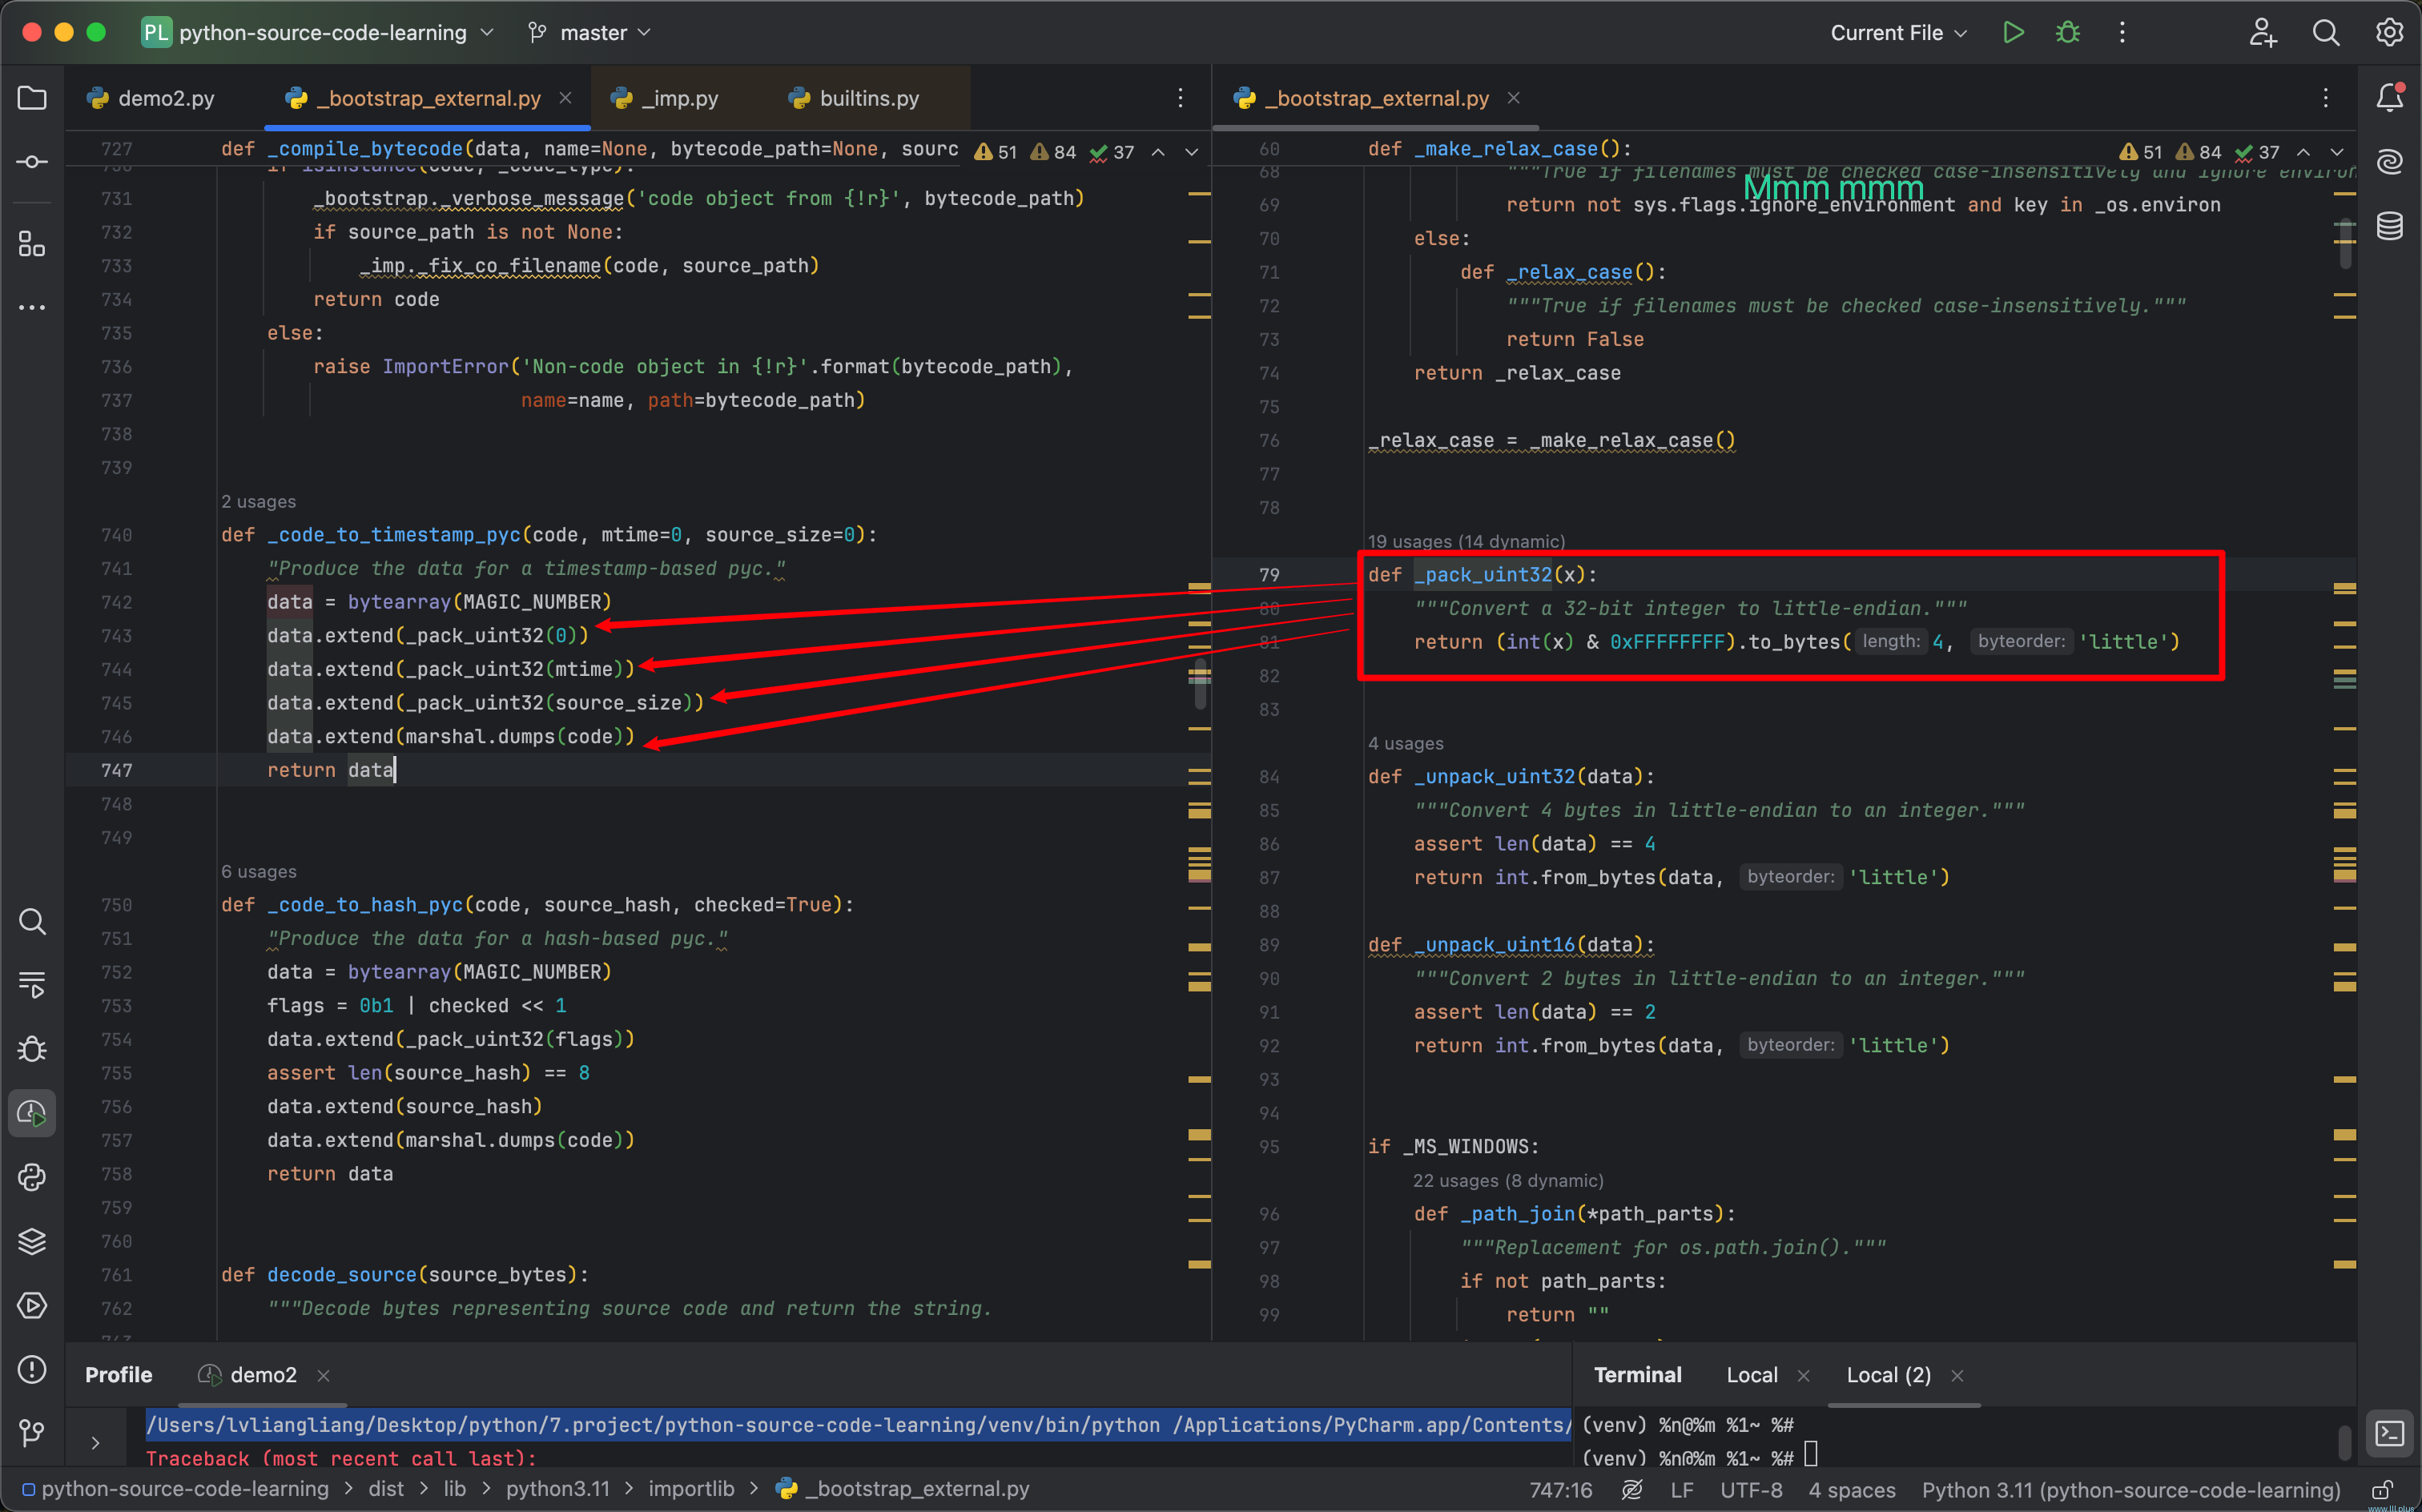Open the Profiler tool window icon
Image resolution: width=2422 pixels, height=1512 pixels.
click(x=32, y=1113)
